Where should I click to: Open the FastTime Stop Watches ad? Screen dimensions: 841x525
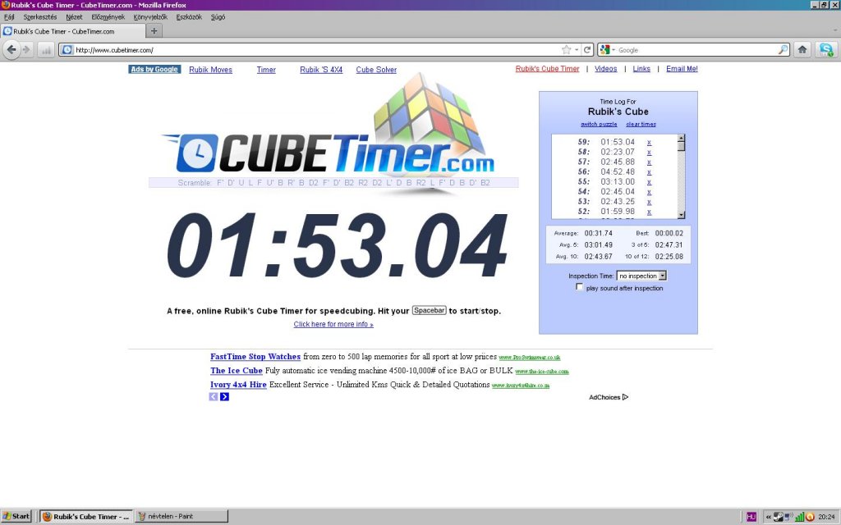pyautogui.click(x=255, y=356)
